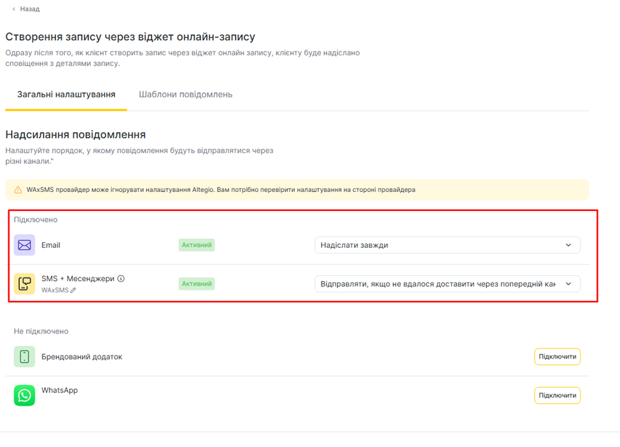Switch to the Шаблони повідомлень tab
This screenshot has height=447, width=620.
click(185, 94)
